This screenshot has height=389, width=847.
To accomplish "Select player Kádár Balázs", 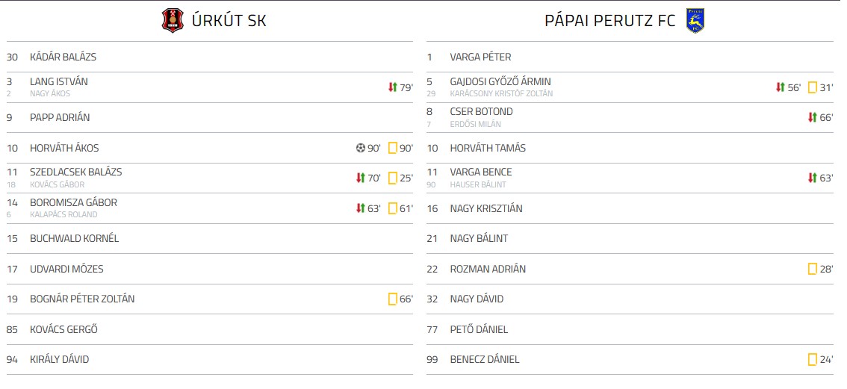I will coord(63,57).
